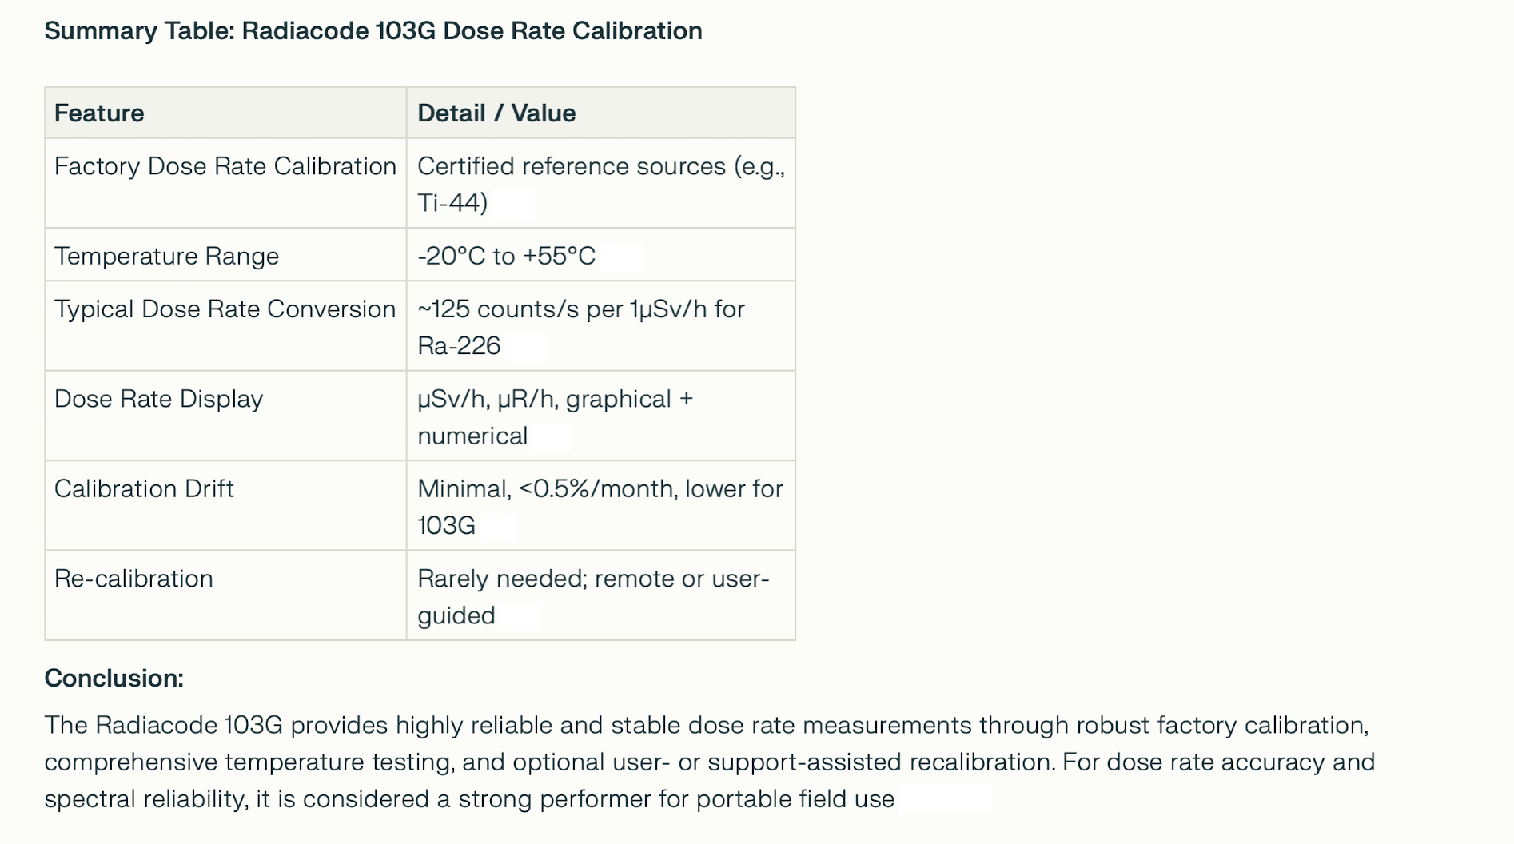This screenshot has width=1514, height=844.
Task: Click the 'Summary Table' heading
Action: [373, 31]
